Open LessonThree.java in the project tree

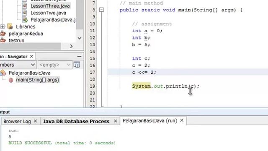tap(50, 6)
